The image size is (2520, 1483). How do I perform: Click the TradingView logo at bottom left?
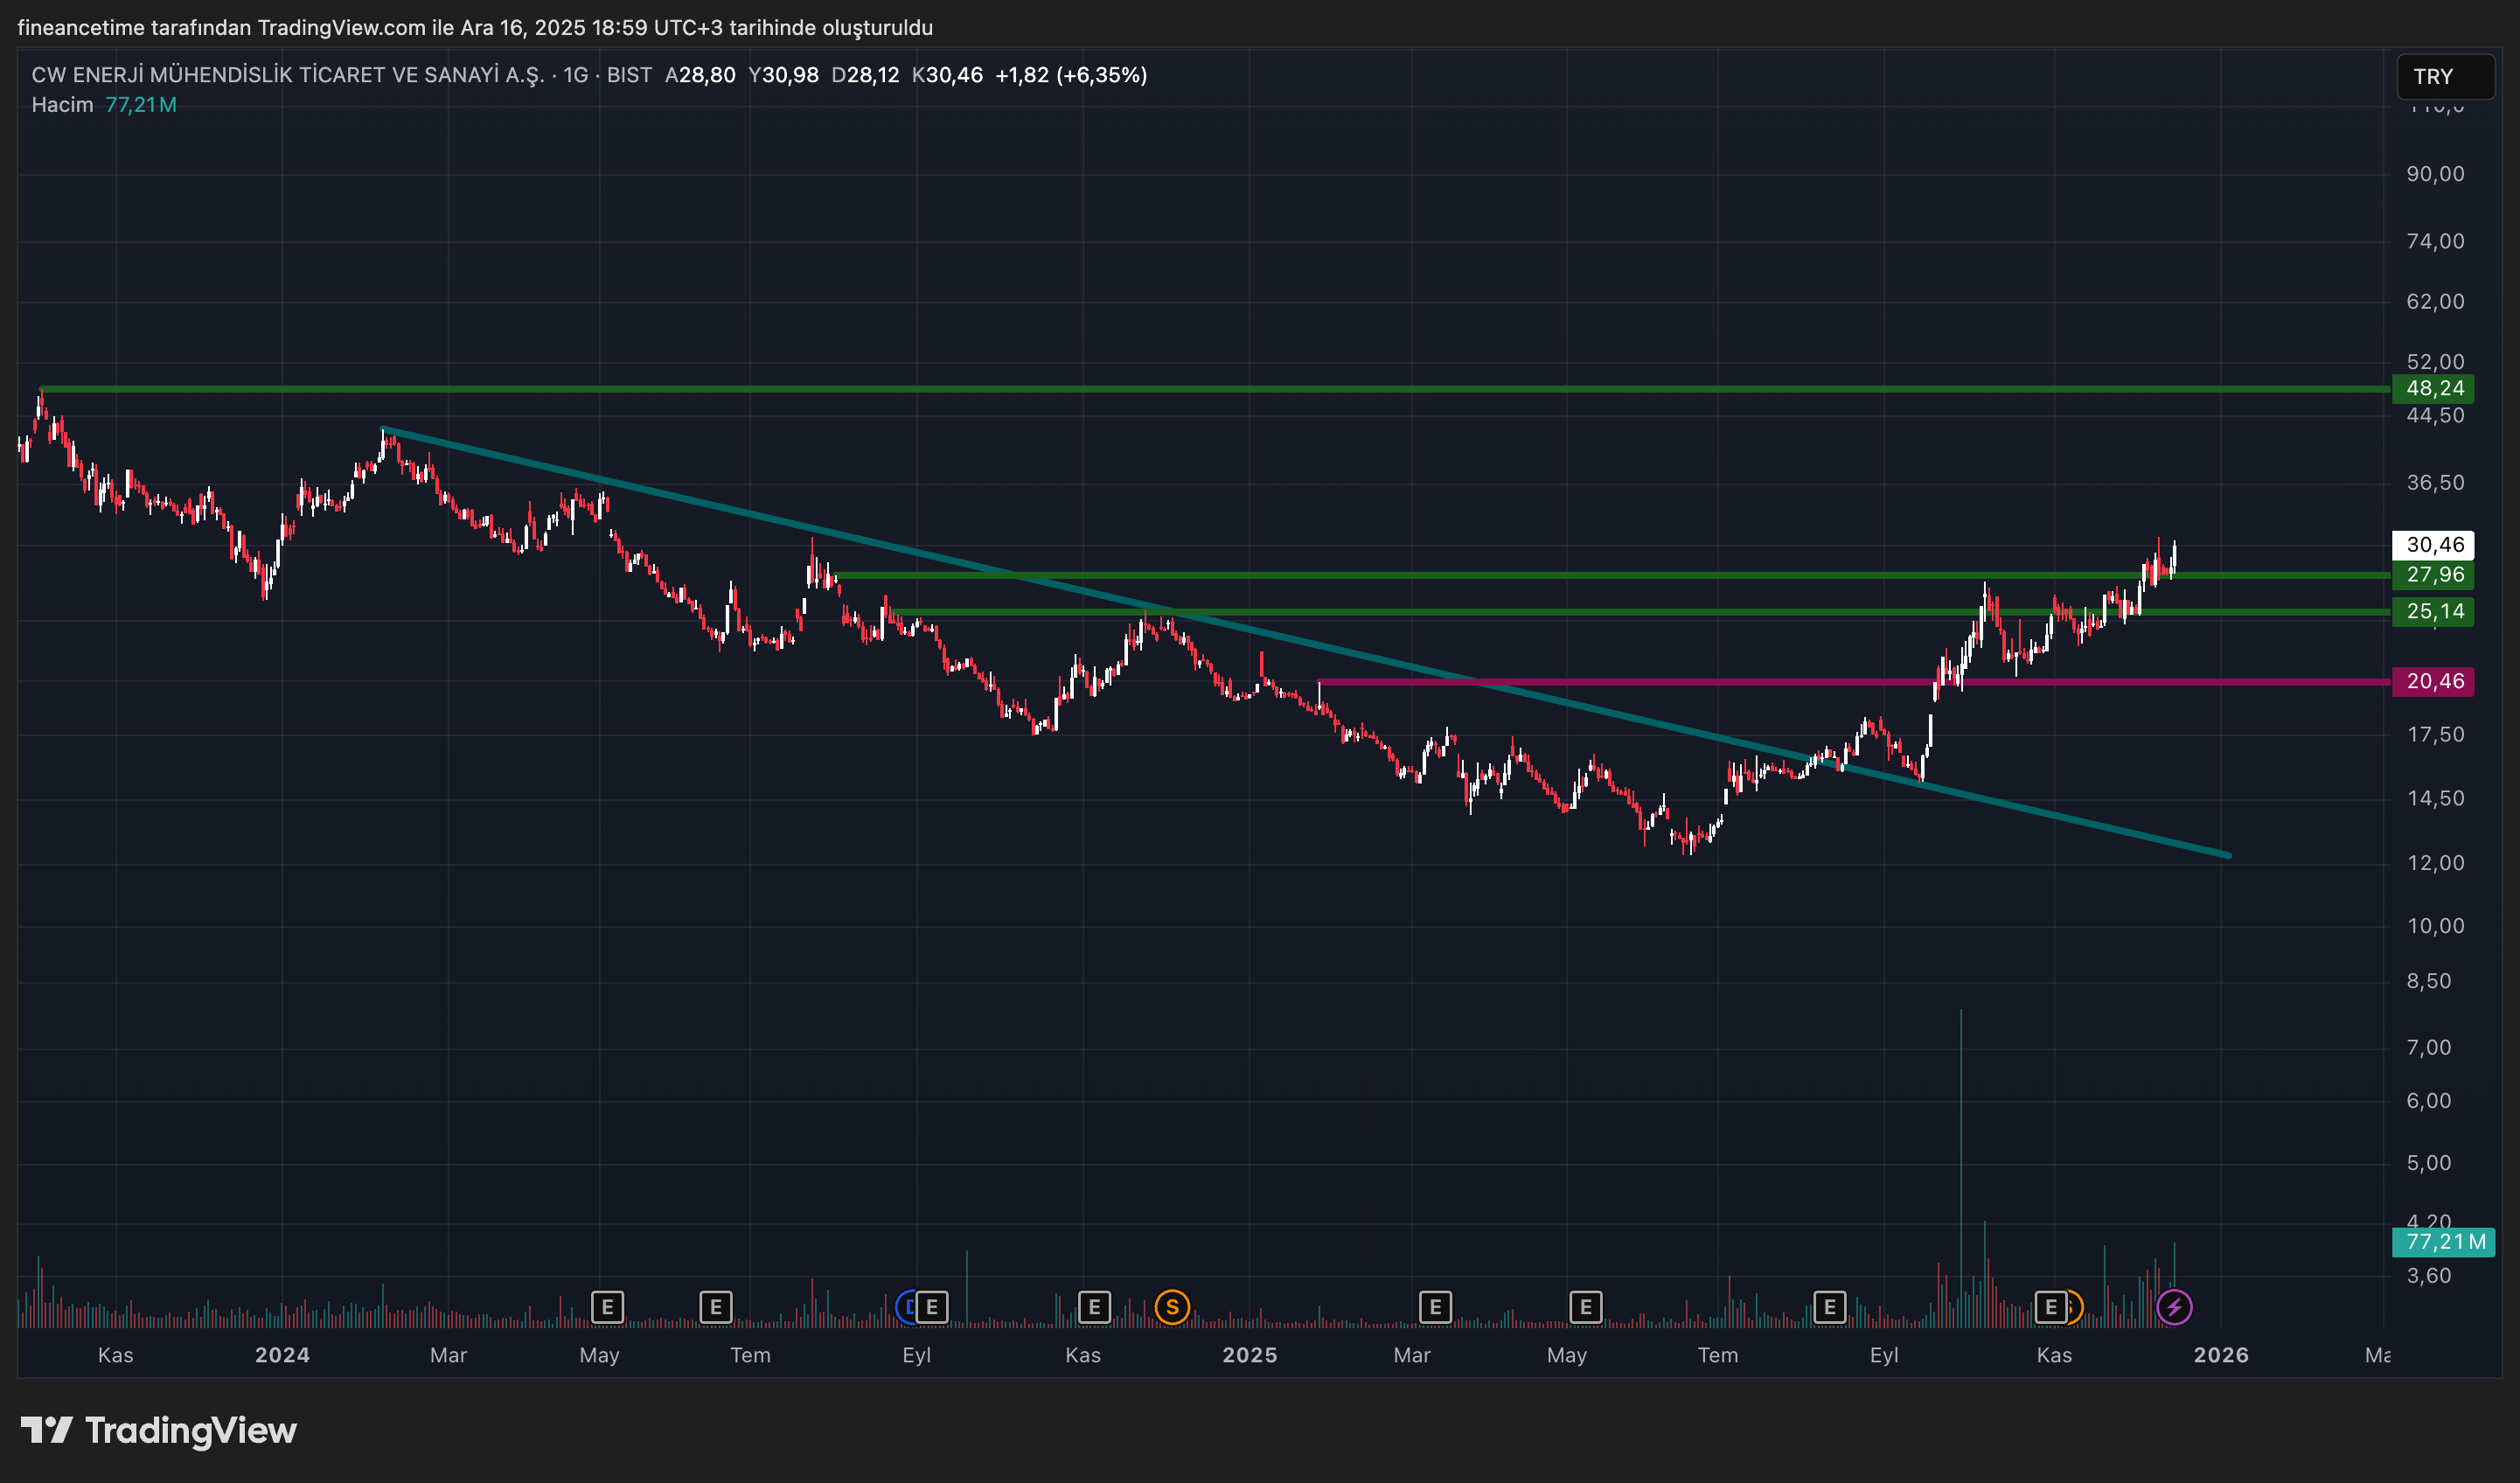tap(160, 1431)
